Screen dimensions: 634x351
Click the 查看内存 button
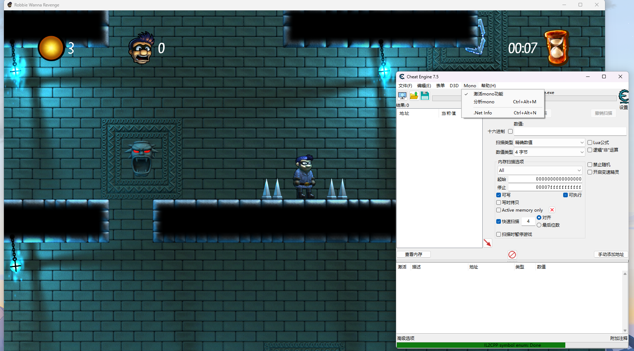(413, 254)
